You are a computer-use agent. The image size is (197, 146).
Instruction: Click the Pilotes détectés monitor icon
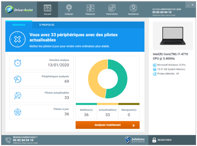155,74
